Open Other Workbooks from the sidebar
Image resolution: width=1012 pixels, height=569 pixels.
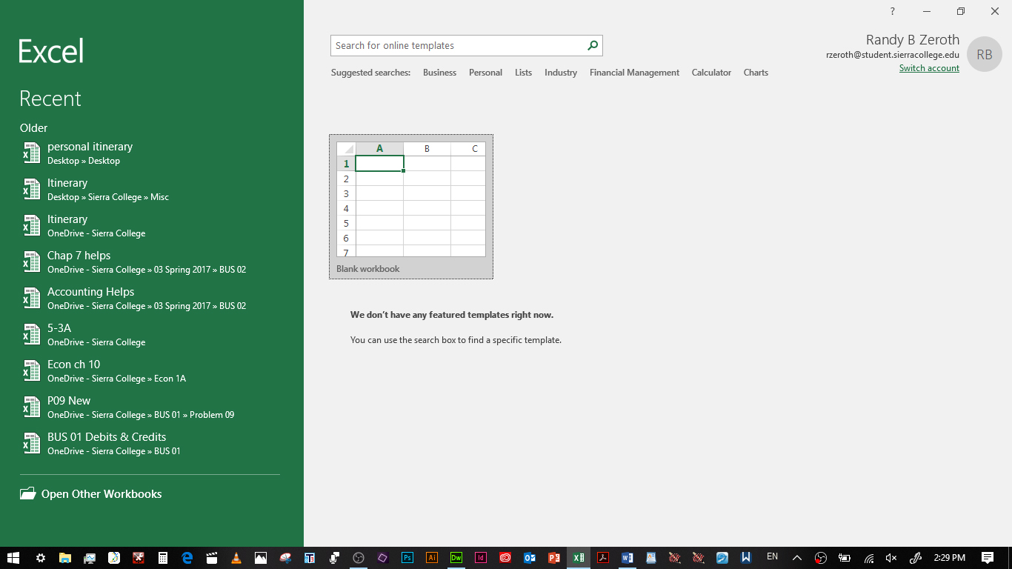[x=90, y=494]
